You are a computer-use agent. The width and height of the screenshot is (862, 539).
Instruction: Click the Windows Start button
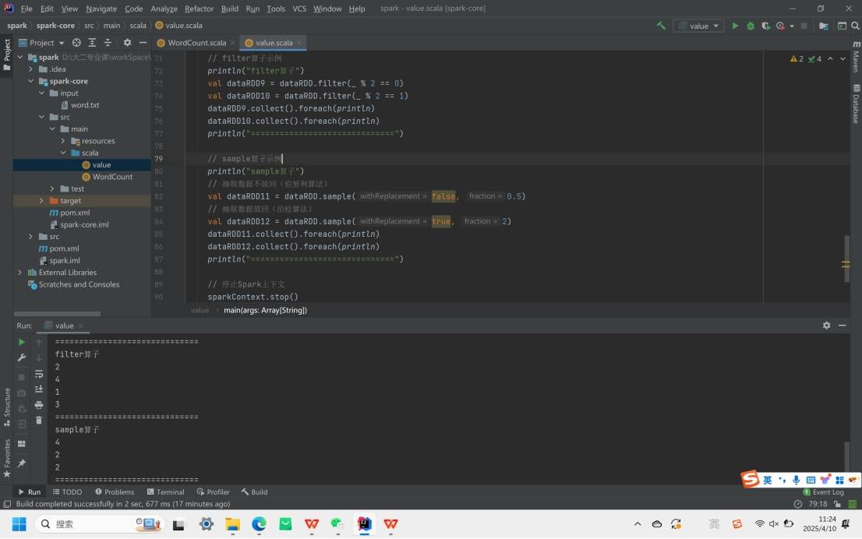[19, 524]
